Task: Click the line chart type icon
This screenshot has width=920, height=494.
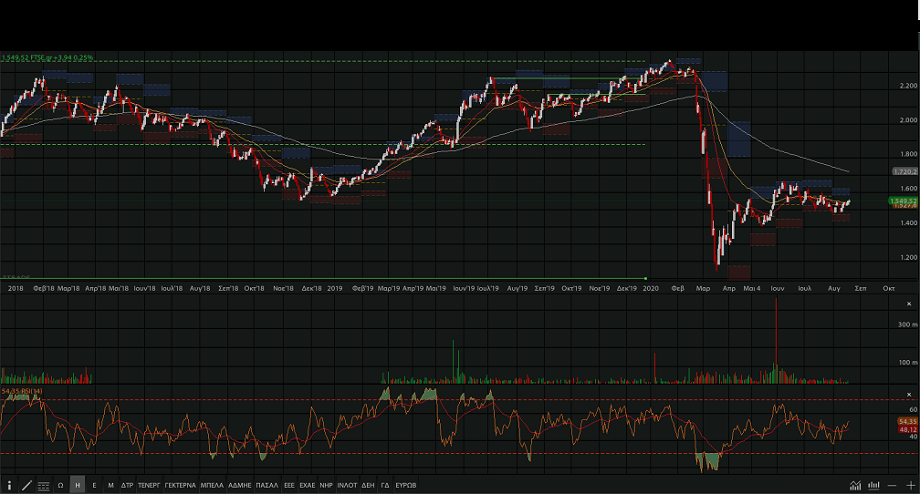Action: [x=855, y=485]
